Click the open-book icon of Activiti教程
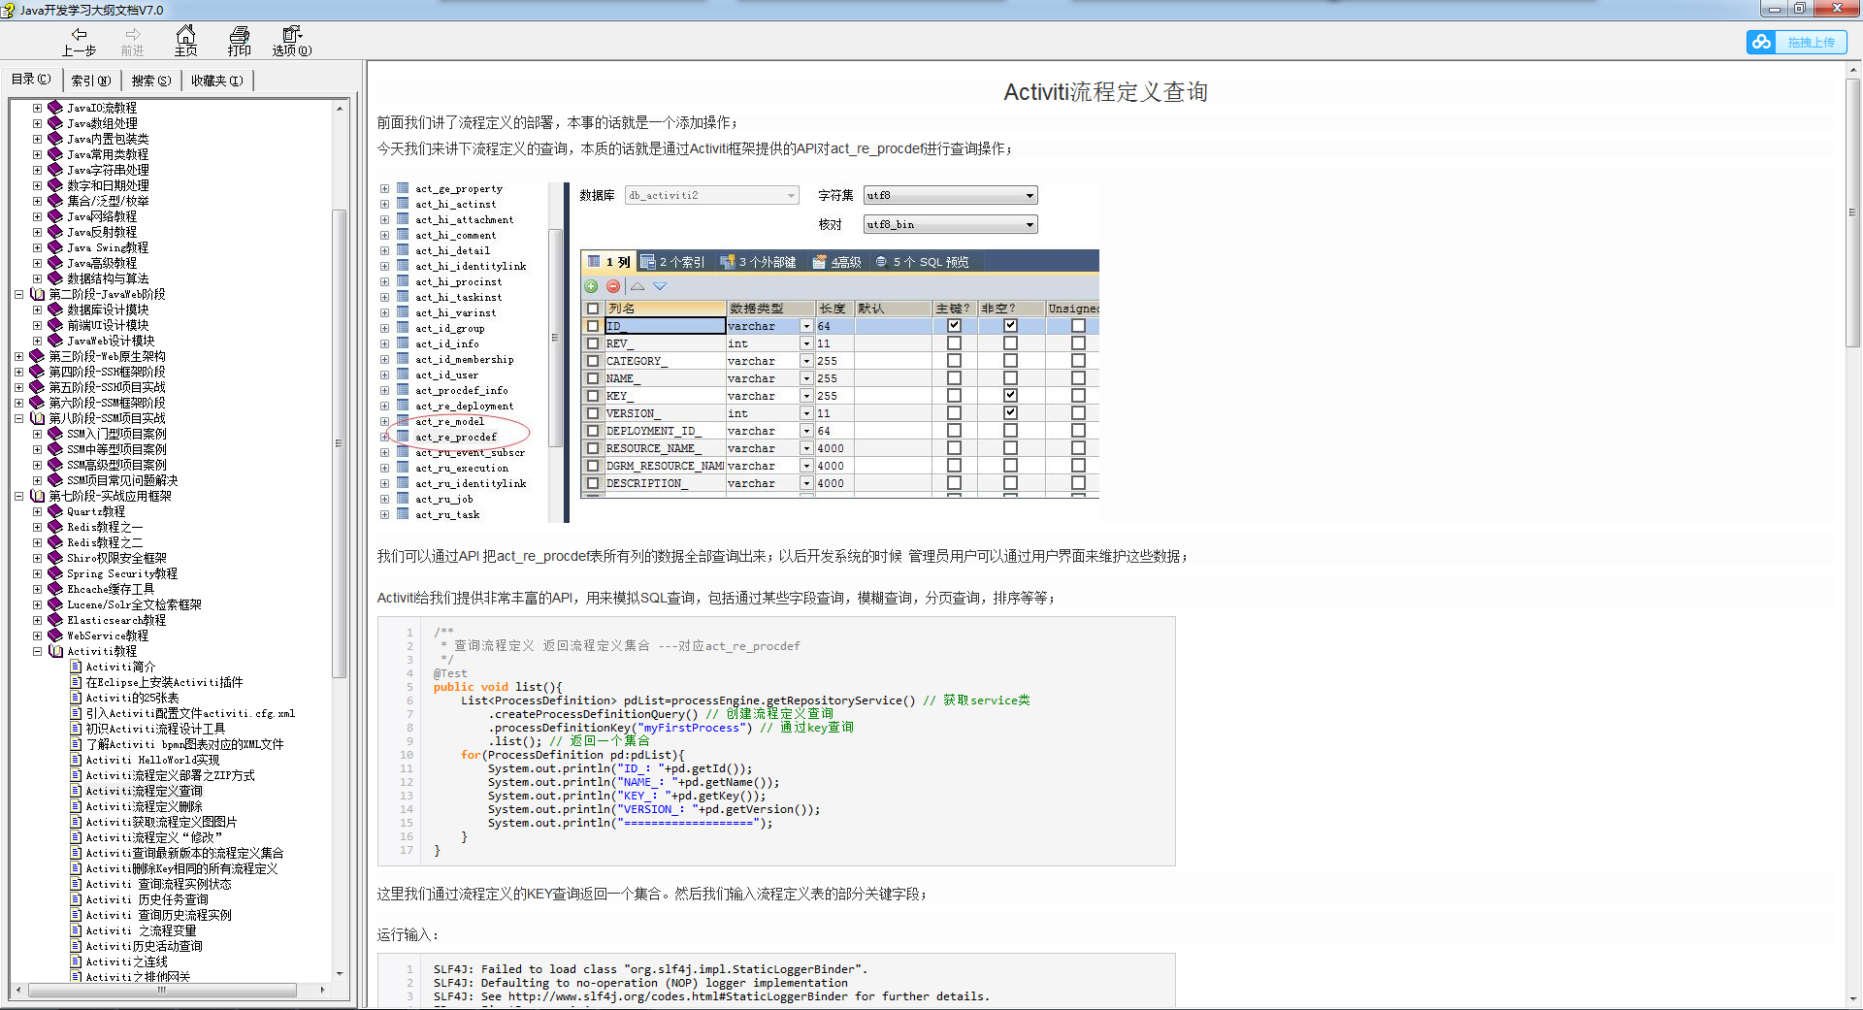 tap(55, 651)
